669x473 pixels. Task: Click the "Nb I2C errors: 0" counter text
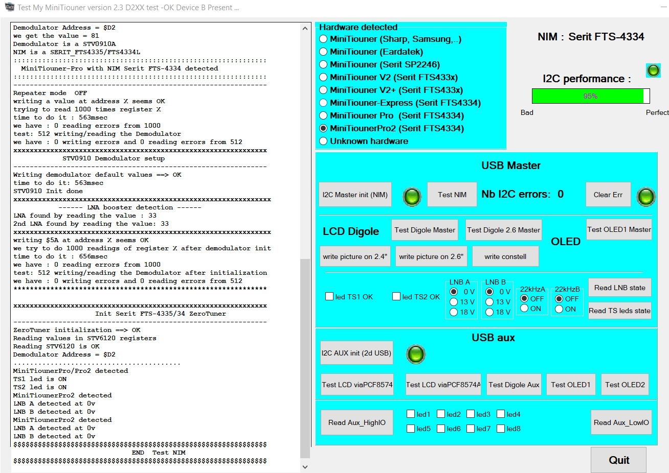point(523,194)
